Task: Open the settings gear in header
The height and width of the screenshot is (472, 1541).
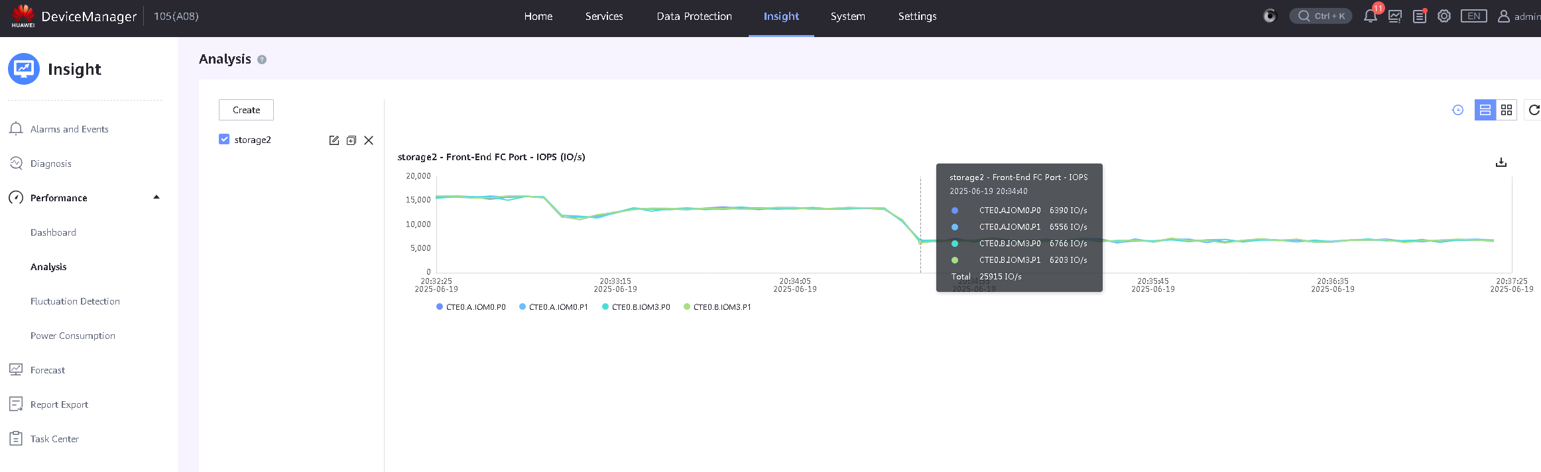Action: pos(1444,16)
